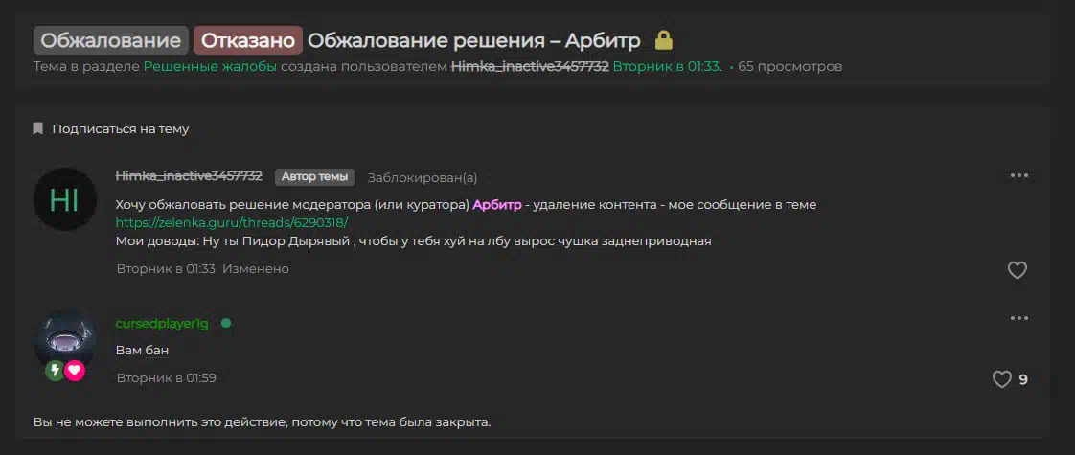Image resolution: width=1075 pixels, height=455 pixels.
Task: Click the Автор темы badge
Action: click(314, 177)
